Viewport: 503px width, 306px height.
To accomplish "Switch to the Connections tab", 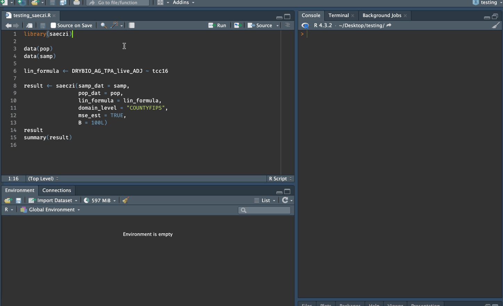I will (x=57, y=190).
